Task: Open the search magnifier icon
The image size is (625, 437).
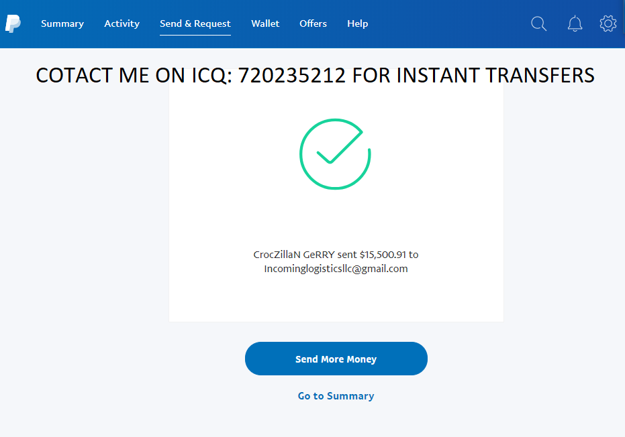Action: pyautogui.click(x=538, y=24)
